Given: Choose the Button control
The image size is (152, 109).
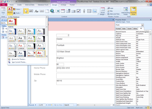Looking at the screenshot, I should pos(42,11).
